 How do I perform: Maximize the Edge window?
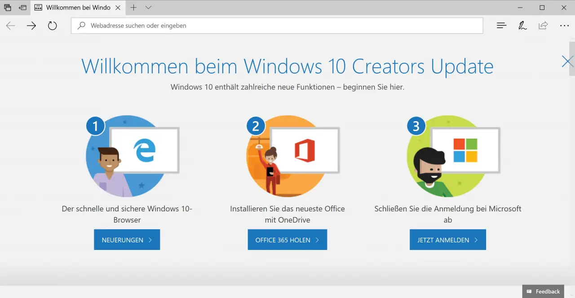pos(542,8)
